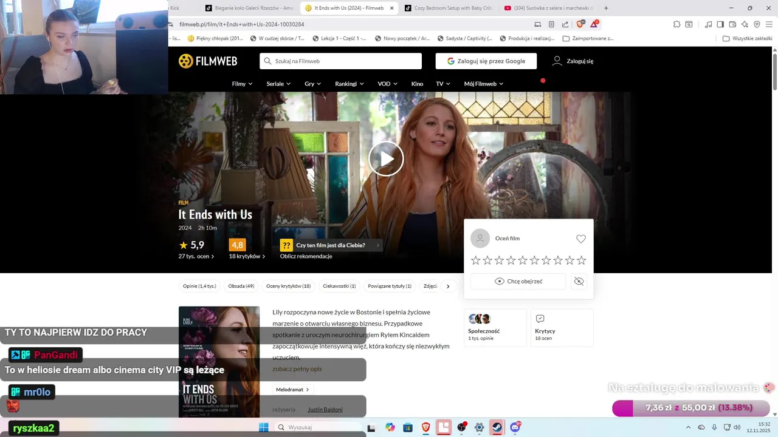Open the extensions puzzle icon
The height and width of the screenshot is (437, 778).
tap(676, 24)
